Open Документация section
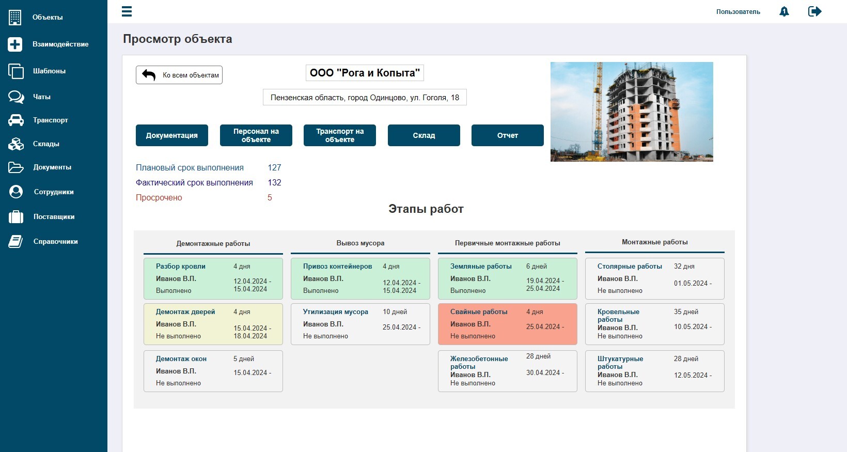Image resolution: width=847 pixels, height=452 pixels. coord(172,135)
